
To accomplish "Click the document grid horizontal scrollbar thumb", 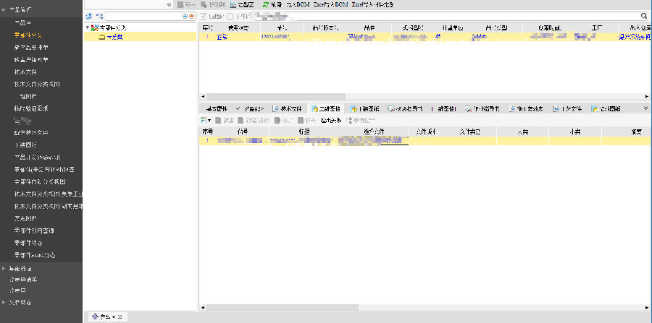I will click(x=282, y=308).
